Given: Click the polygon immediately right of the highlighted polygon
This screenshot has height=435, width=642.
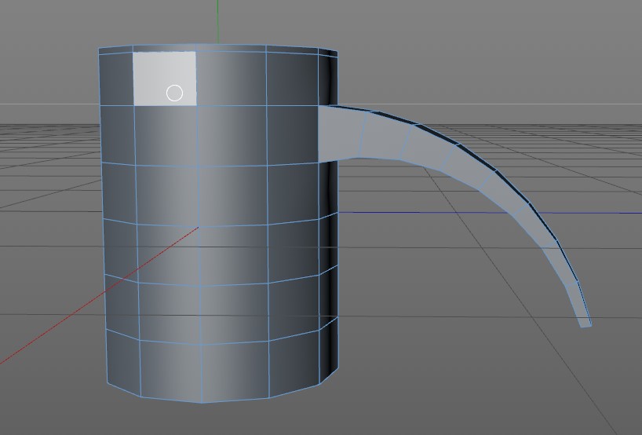Looking at the screenshot, I should point(232,79).
